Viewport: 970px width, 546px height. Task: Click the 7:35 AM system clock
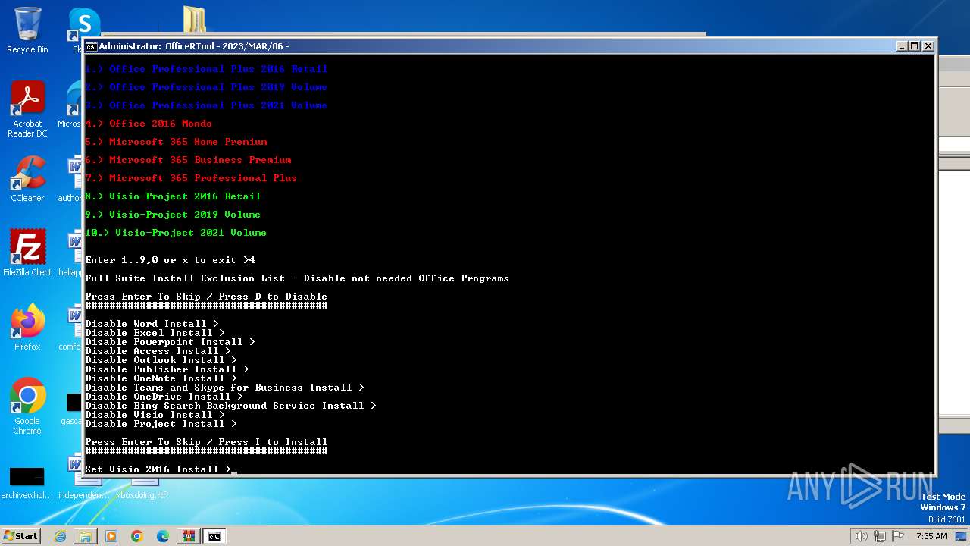[931, 536]
